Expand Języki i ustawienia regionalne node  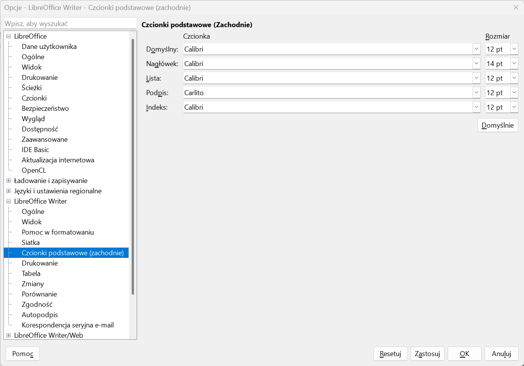(x=8, y=191)
